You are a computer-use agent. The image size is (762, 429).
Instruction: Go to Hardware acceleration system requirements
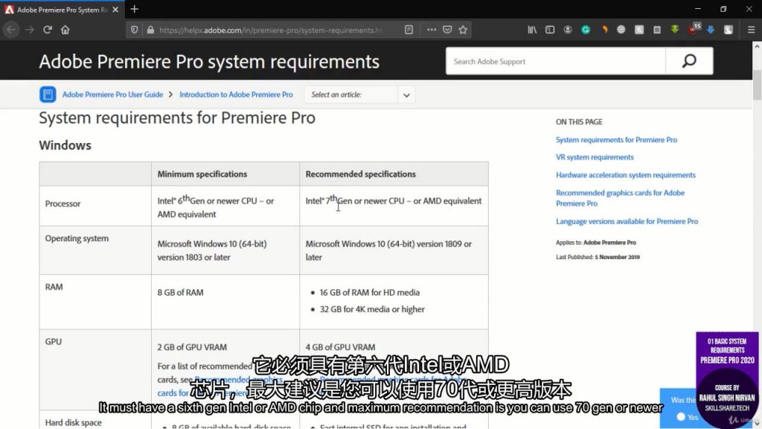[625, 174]
